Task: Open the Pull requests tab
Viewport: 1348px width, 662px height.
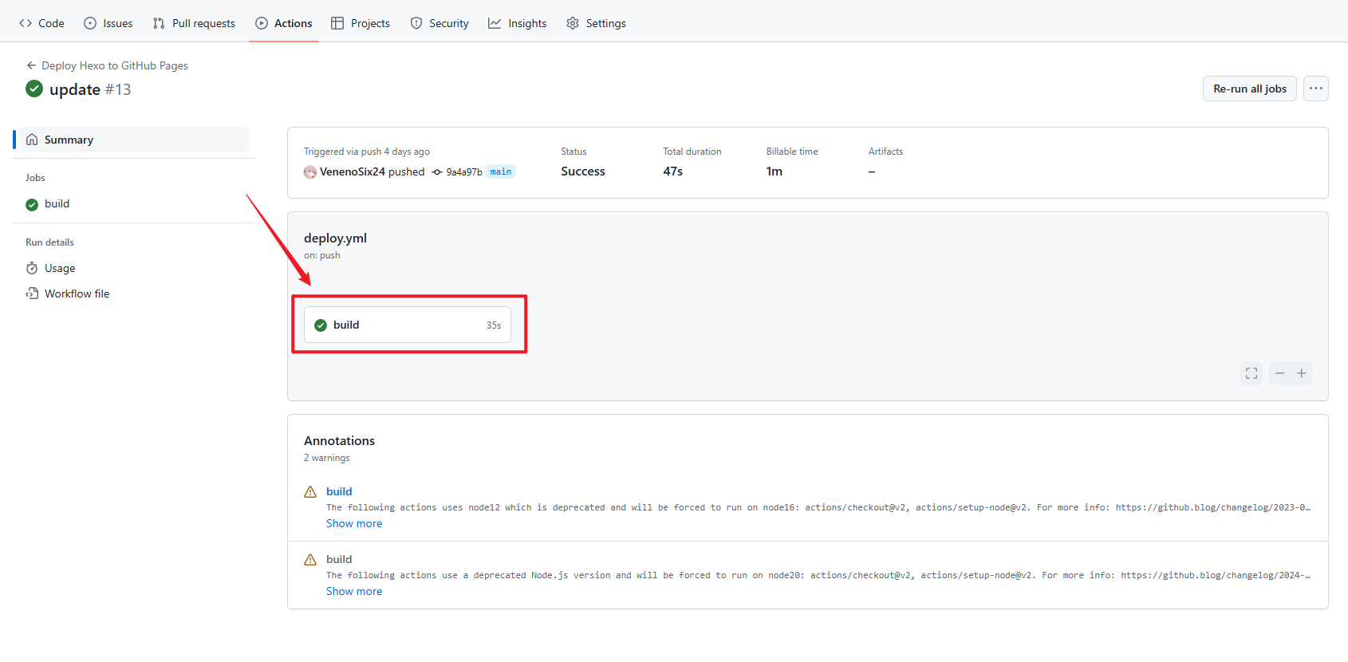Action: coord(194,23)
